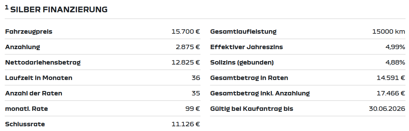Click the Nettodarlehensbetrag label
This screenshot has height=131, width=409.
[x=43, y=62]
